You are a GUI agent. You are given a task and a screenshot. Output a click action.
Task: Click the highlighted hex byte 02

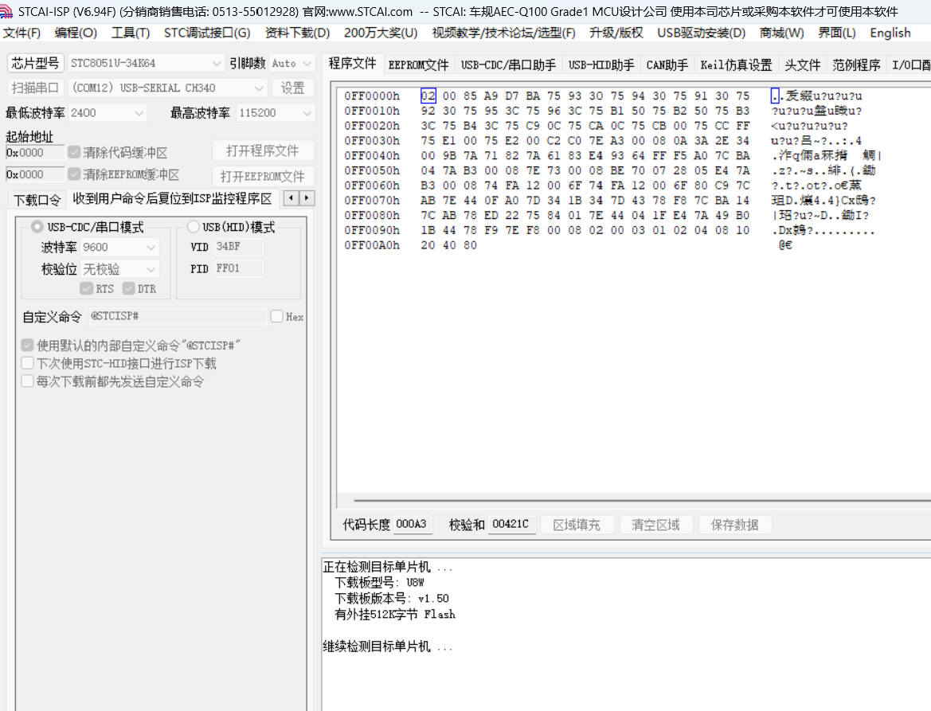pyautogui.click(x=428, y=96)
